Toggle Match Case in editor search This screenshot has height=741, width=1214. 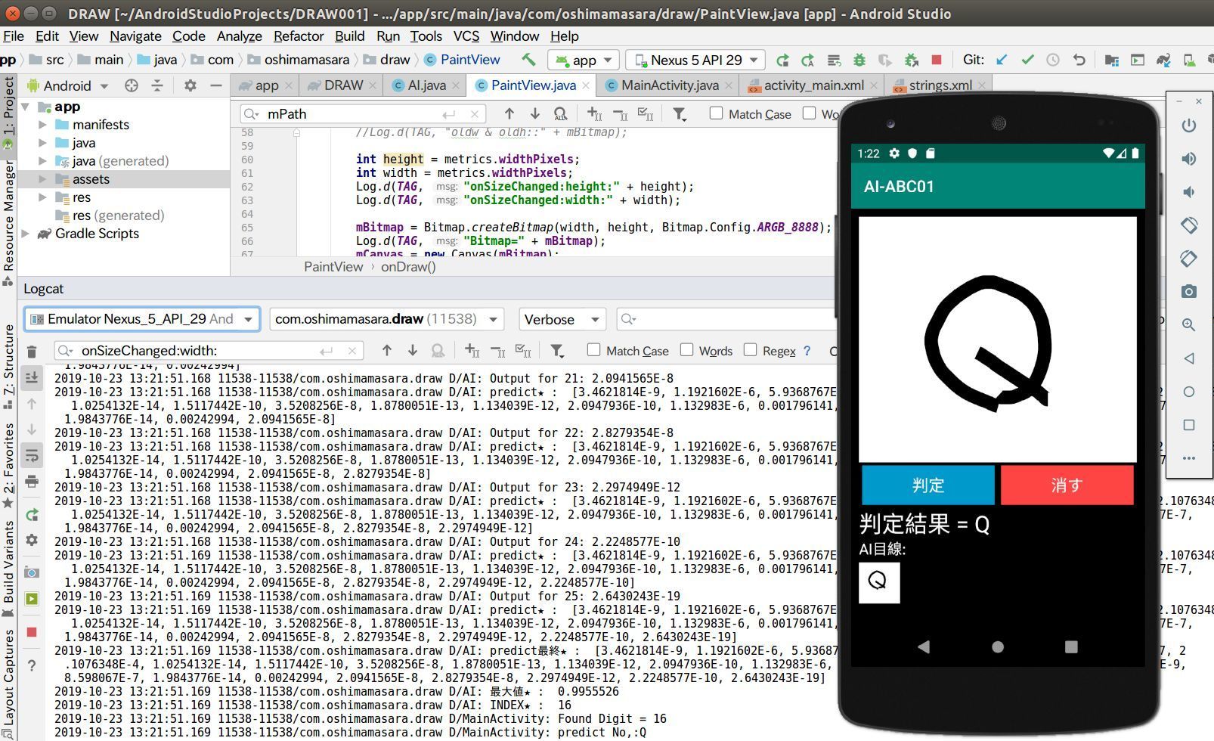716,113
